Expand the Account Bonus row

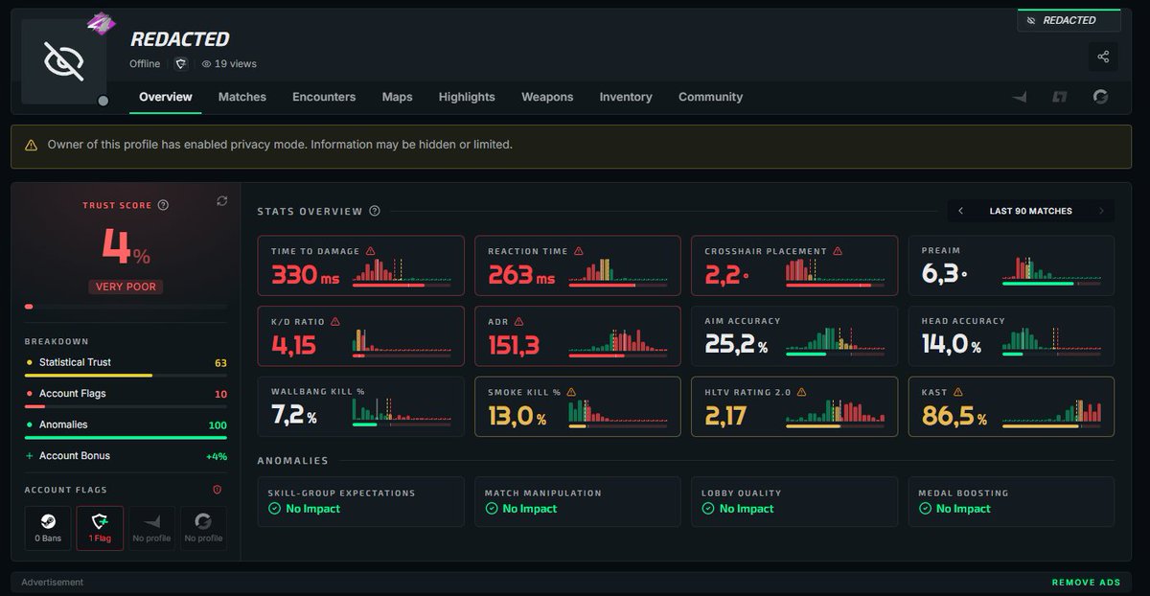click(x=126, y=456)
